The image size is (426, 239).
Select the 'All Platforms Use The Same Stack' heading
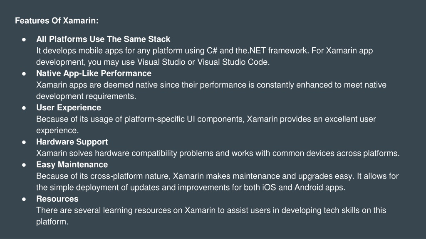[103, 39]
